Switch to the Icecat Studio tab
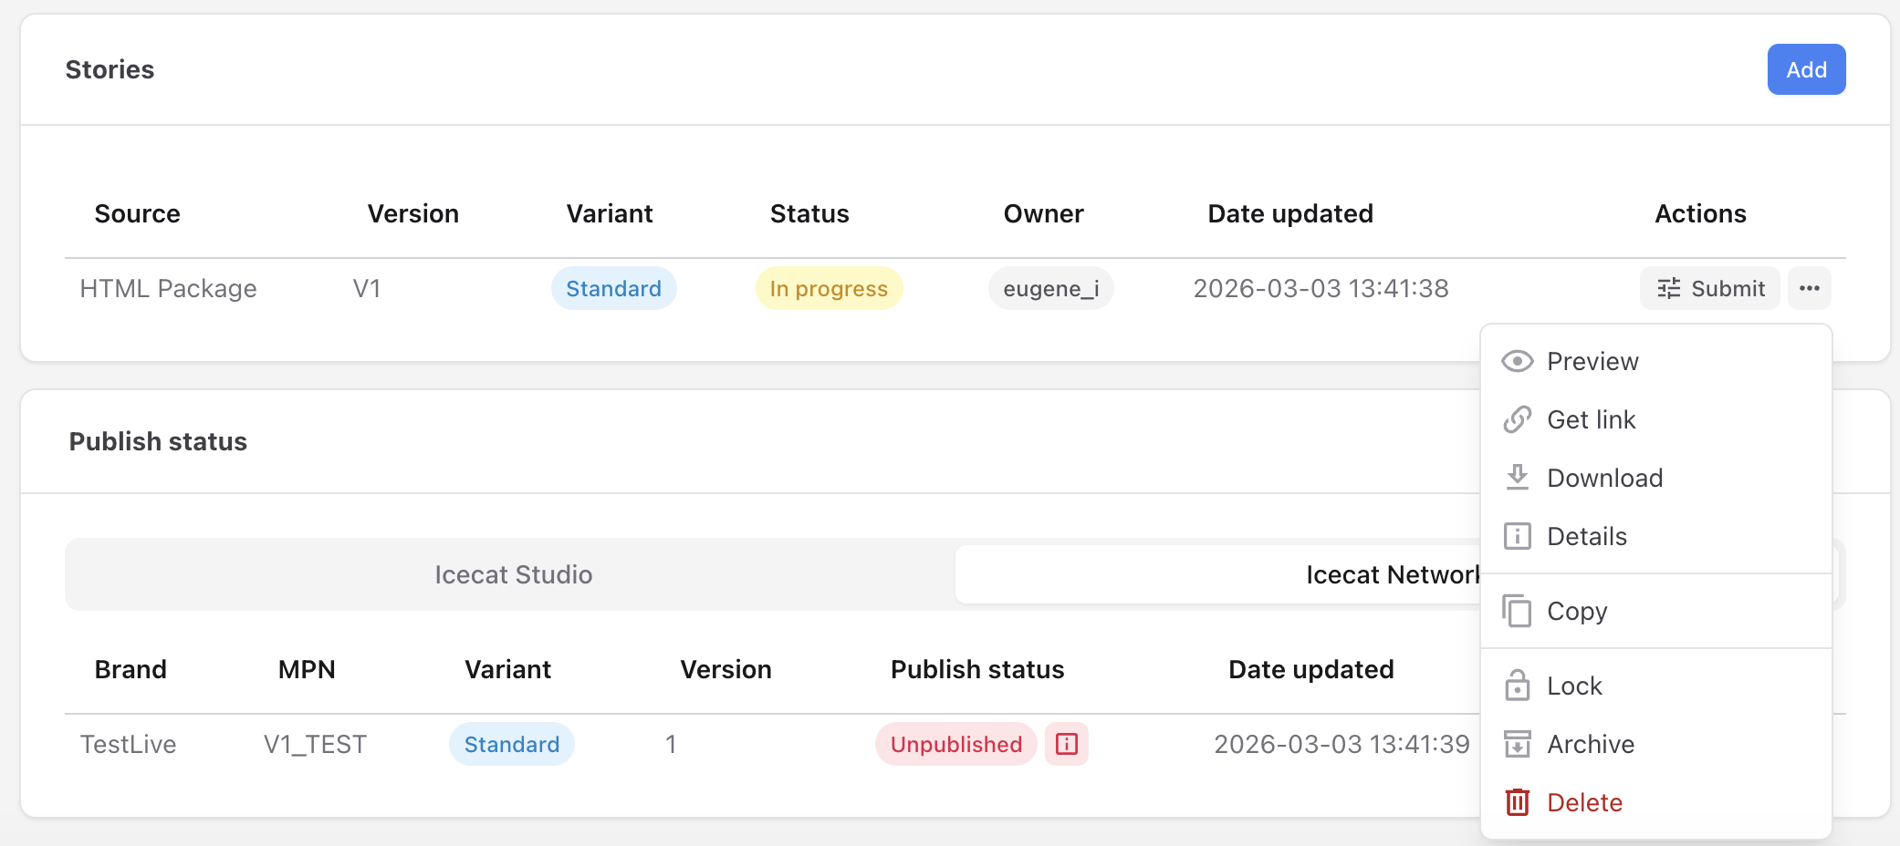The image size is (1900, 846). (x=513, y=574)
